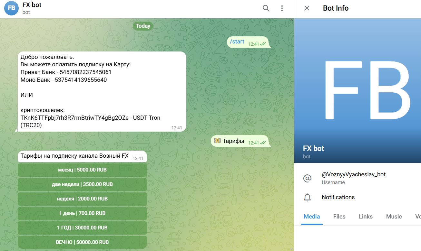This screenshot has width=421, height=251.
Task: Switch to the Links tab
Action: click(366, 217)
